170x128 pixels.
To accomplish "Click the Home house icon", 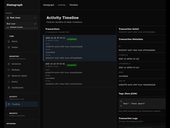I will (9, 41).
